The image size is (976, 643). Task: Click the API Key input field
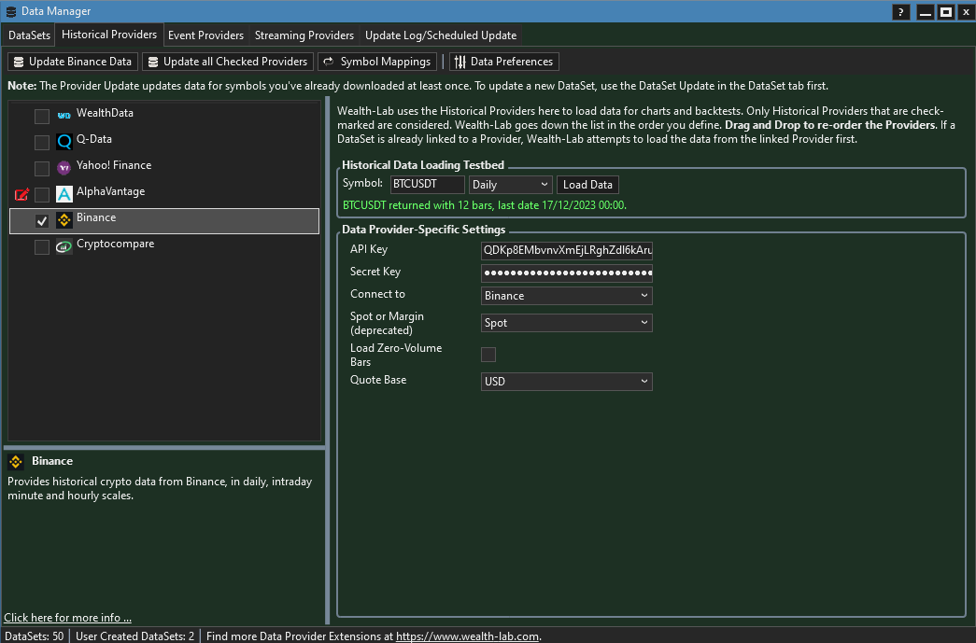click(x=566, y=251)
